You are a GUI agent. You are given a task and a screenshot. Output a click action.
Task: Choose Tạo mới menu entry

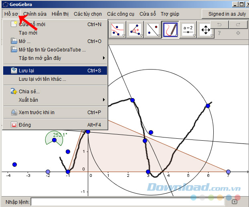[x=55, y=33]
